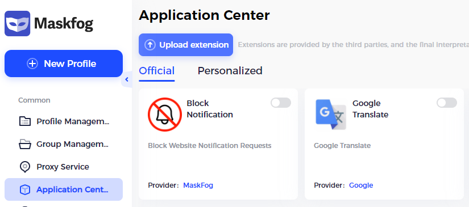The width and height of the screenshot is (469, 207).
Task: Switch to the Personalized tab
Action: [230, 71]
